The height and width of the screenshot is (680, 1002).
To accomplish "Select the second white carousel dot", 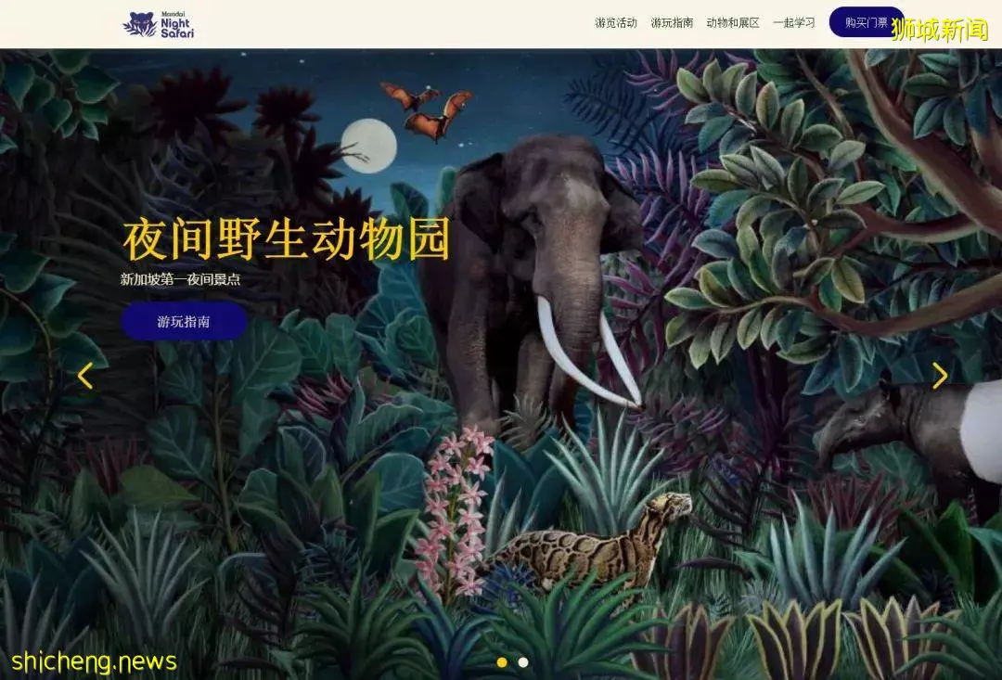I will (x=523, y=662).
